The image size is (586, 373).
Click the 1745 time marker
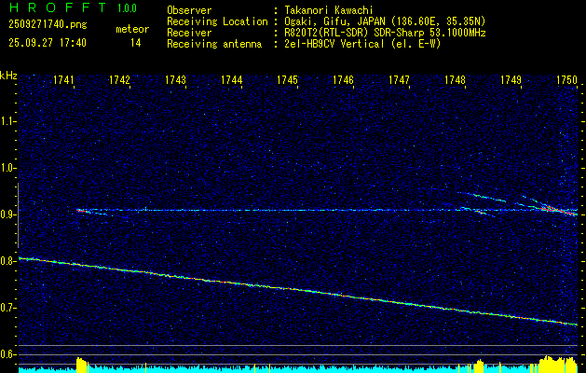click(x=287, y=81)
